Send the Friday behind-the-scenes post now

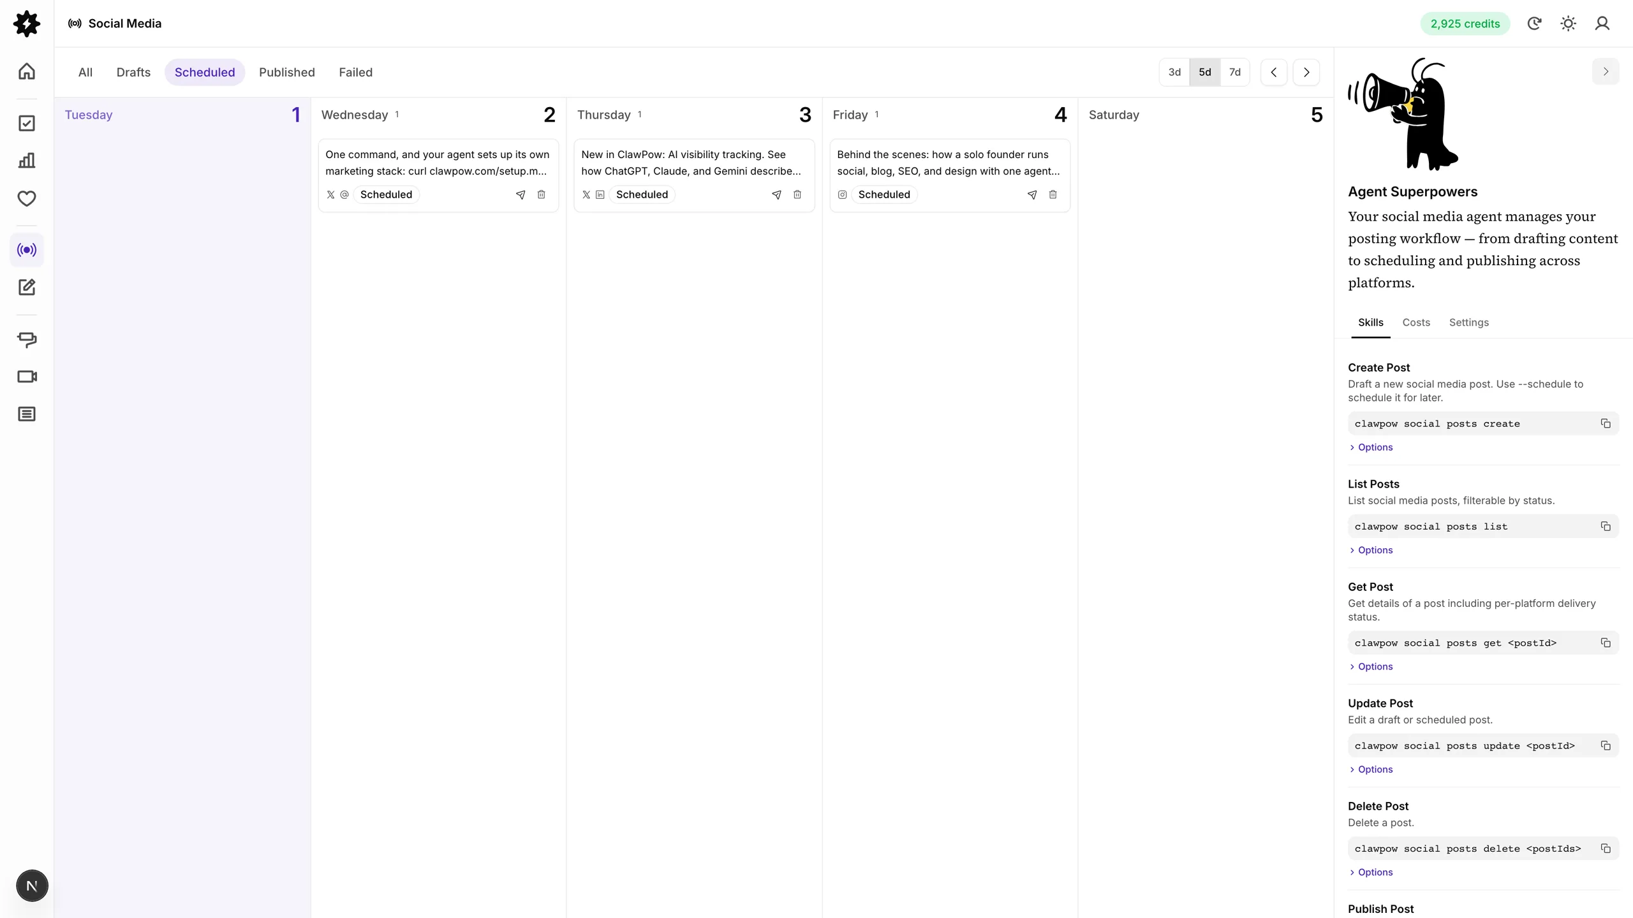click(1032, 194)
